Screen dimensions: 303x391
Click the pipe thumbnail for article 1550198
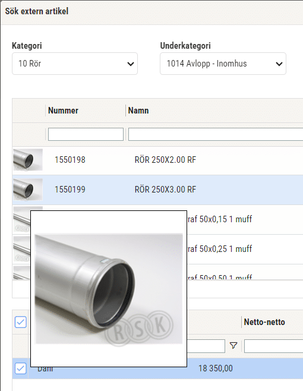click(28, 160)
